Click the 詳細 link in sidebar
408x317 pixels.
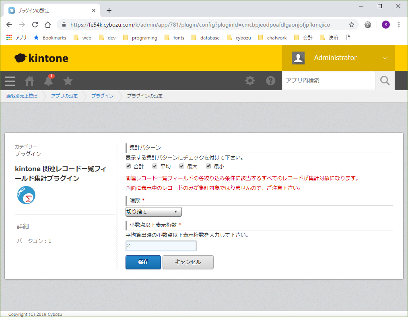pos(23,227)
